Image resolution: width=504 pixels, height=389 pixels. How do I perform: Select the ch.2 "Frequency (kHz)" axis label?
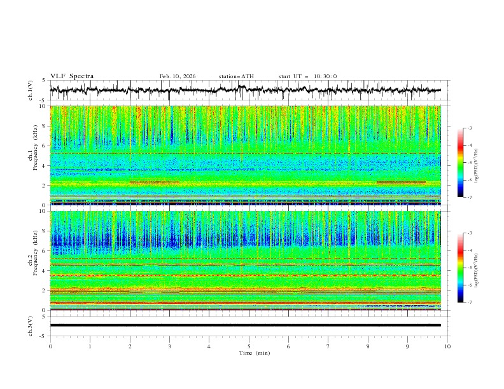tap(35, 252)
